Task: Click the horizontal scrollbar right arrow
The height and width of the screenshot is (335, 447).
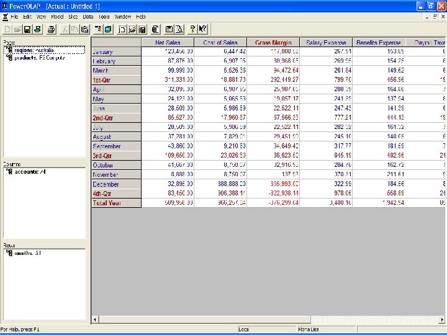Action: (442, 319)
